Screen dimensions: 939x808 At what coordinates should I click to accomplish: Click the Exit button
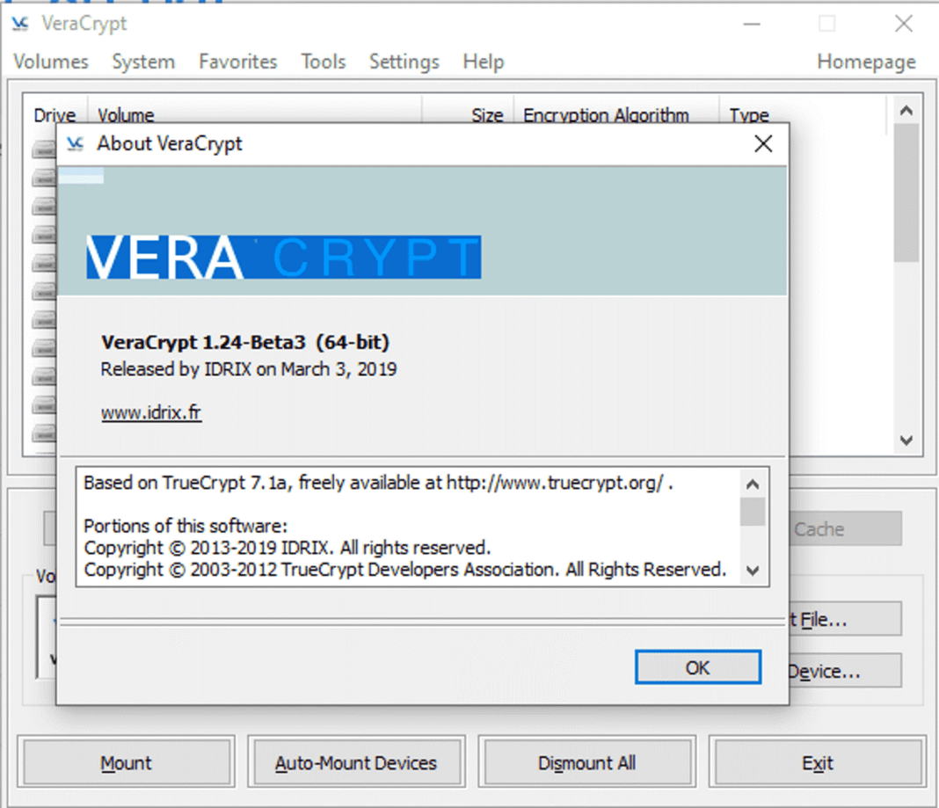pyautogui.click(x=817, y=762)
